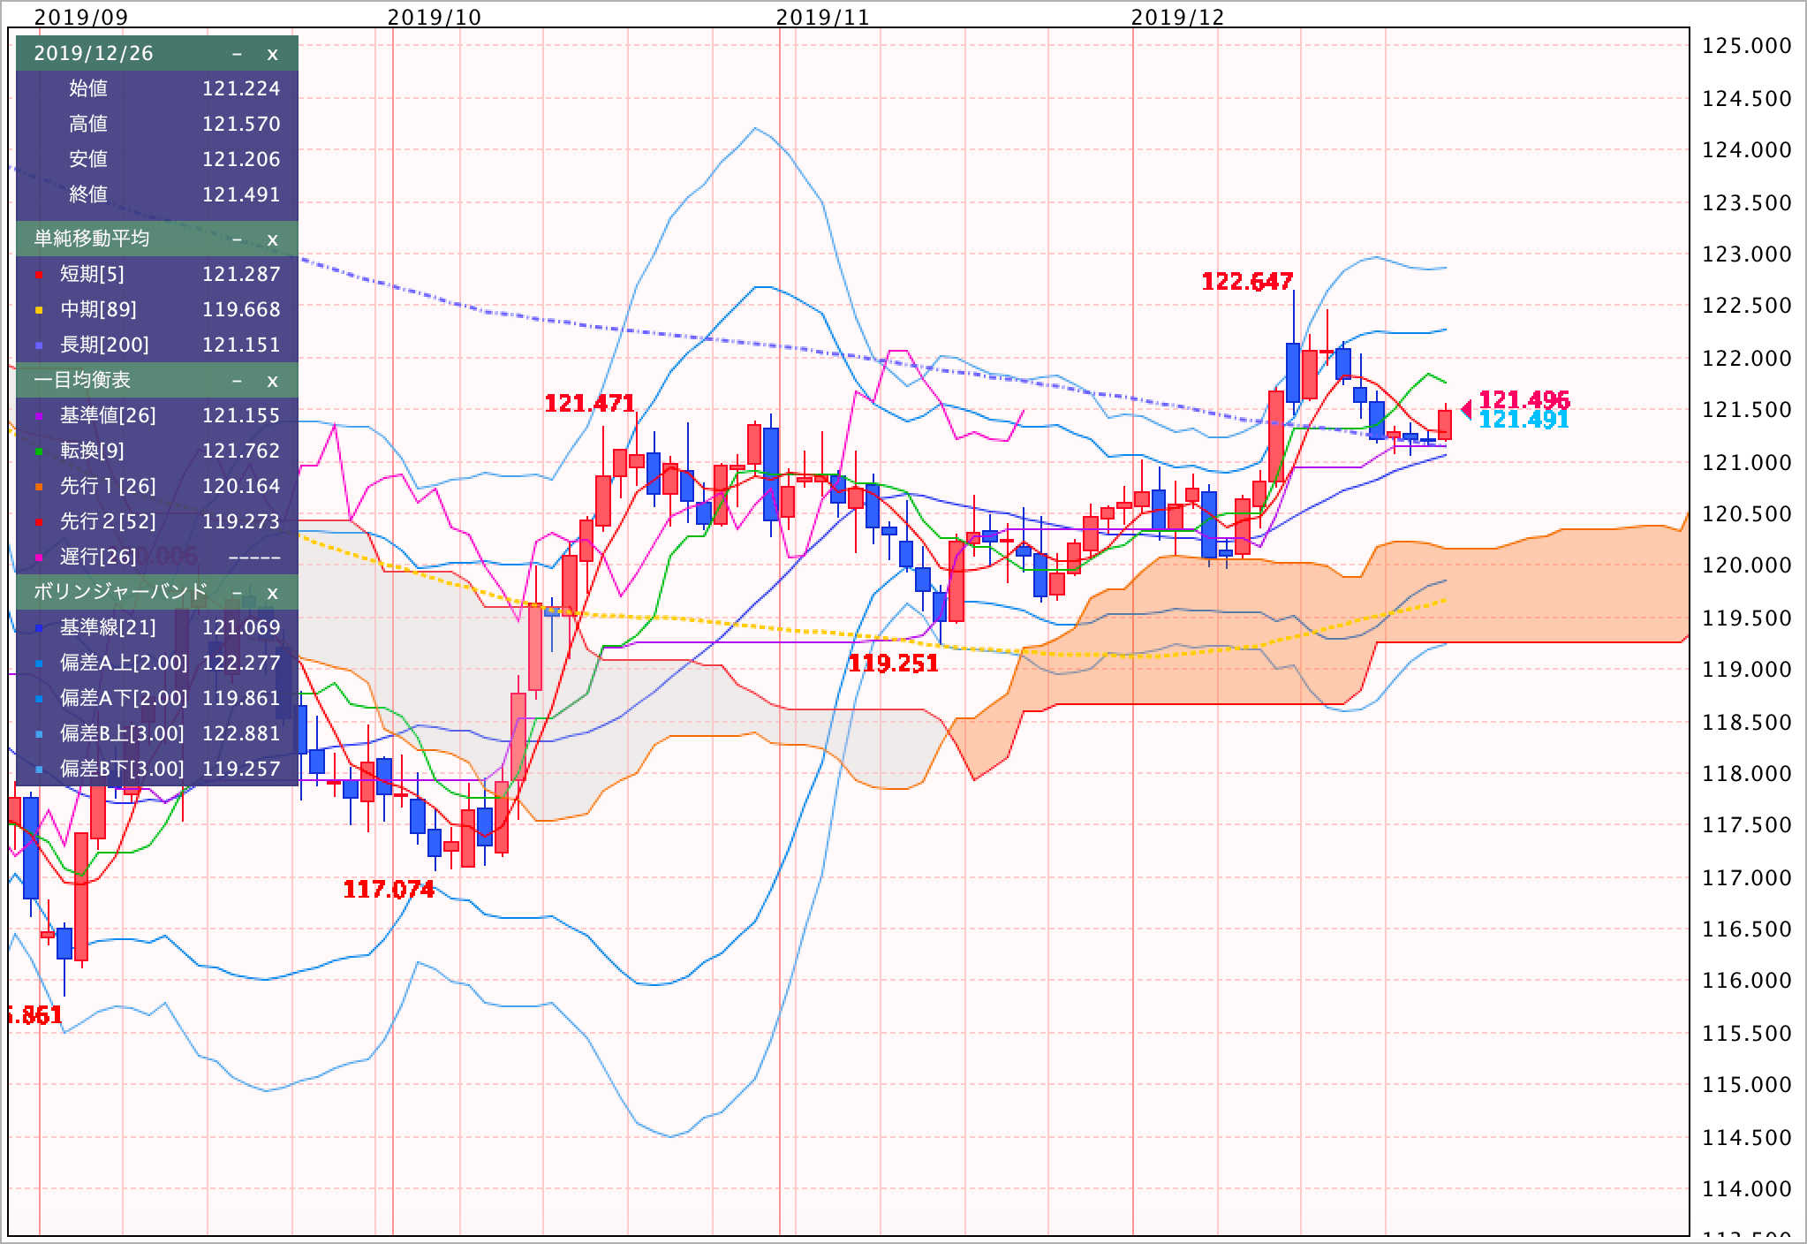Click the green 転換[9] color marker

pos(38,451)
